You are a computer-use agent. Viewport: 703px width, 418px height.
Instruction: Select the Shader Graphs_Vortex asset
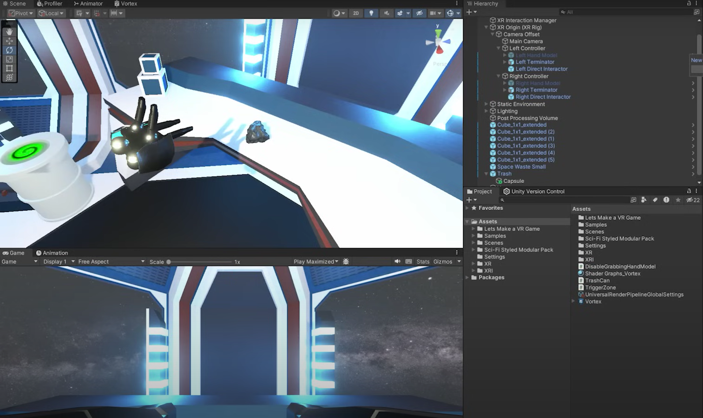click(x=612, y=273)
